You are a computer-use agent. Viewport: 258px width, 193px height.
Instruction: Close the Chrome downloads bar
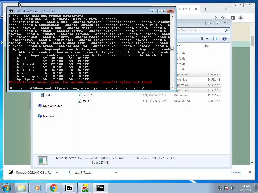tap(250, 172)
